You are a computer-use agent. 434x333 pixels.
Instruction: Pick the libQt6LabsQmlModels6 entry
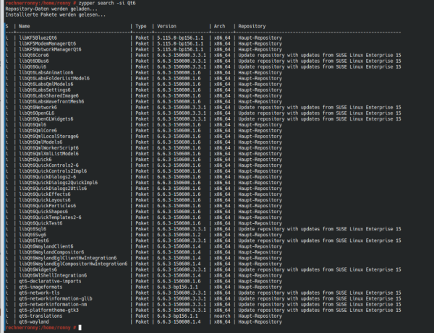click(x=46, y=85)
